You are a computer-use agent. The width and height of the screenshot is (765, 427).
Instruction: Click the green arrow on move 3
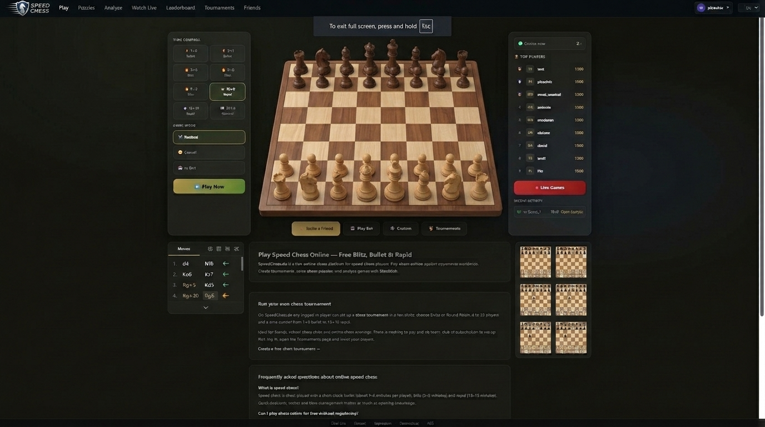pyautogui.click(x=226, y=285)
